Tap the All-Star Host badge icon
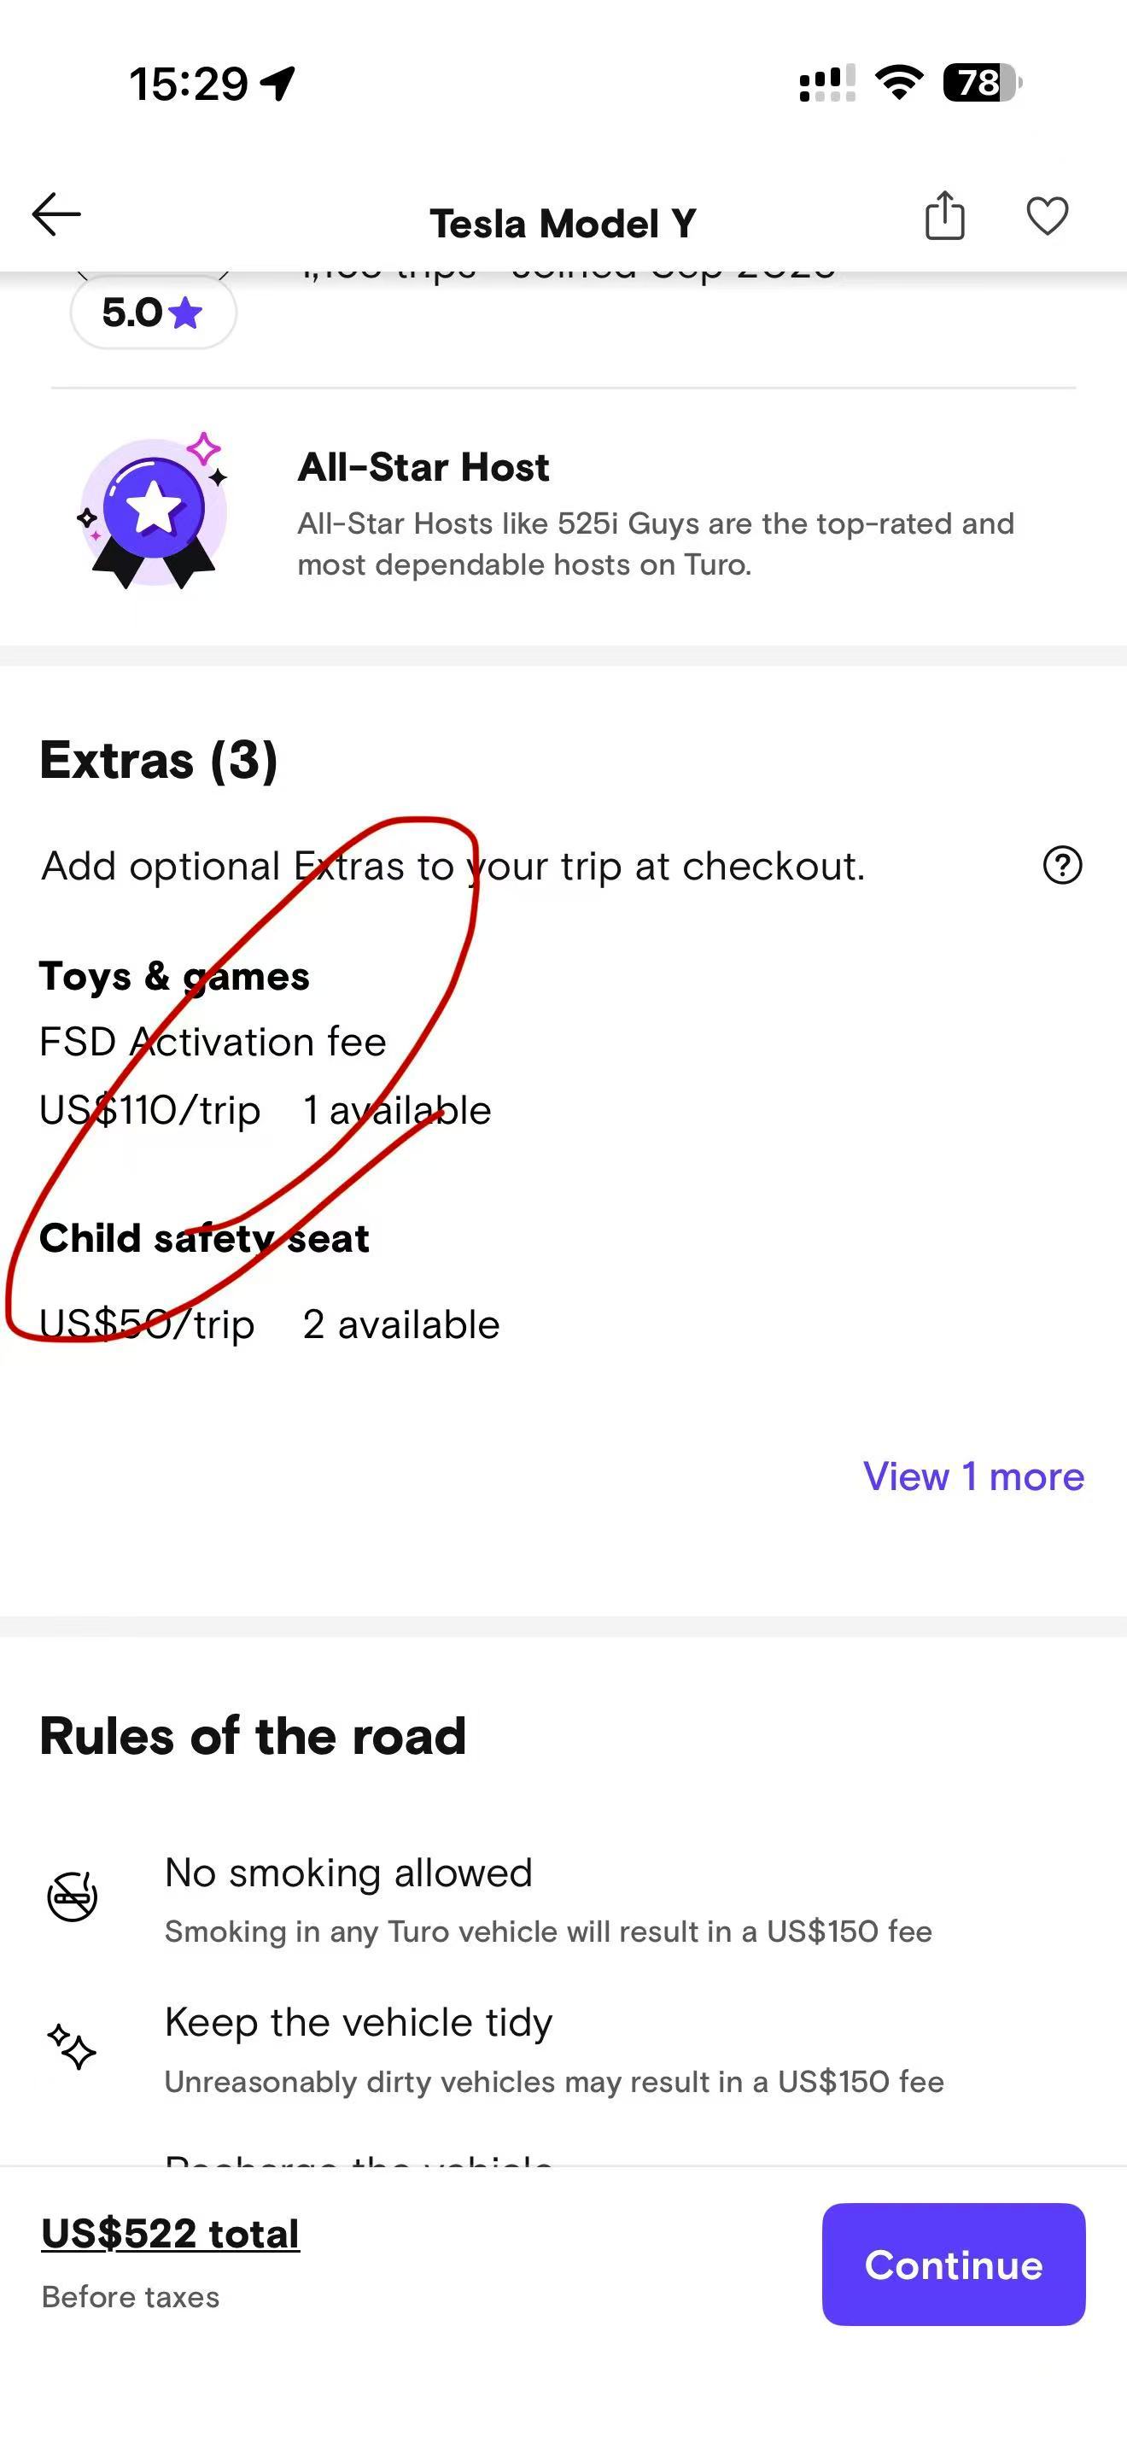Viewport: 1127px width, 2449px height. coord(153,512)
